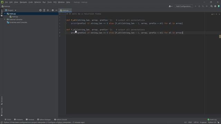Expand External Libraries node
Viewport: 221px width, 124px height.
[5, 20]
